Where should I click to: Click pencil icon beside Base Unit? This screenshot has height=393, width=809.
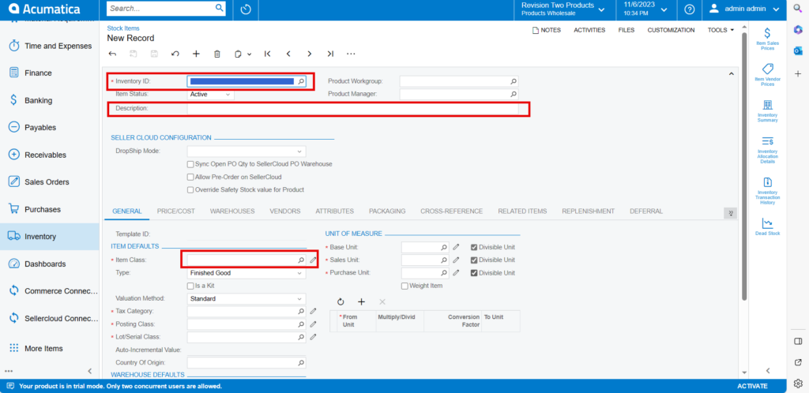(456, 247)
